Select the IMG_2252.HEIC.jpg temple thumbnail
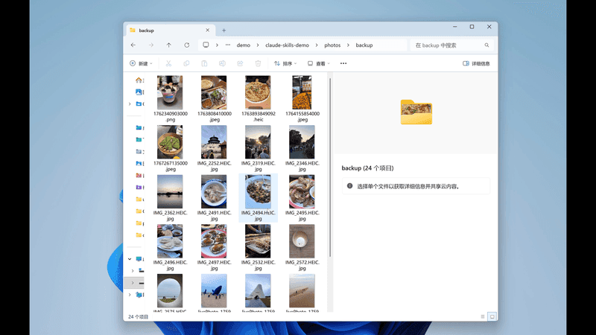Screen dimensions: 596x335 pyautogui.click(x=214, y=143)
